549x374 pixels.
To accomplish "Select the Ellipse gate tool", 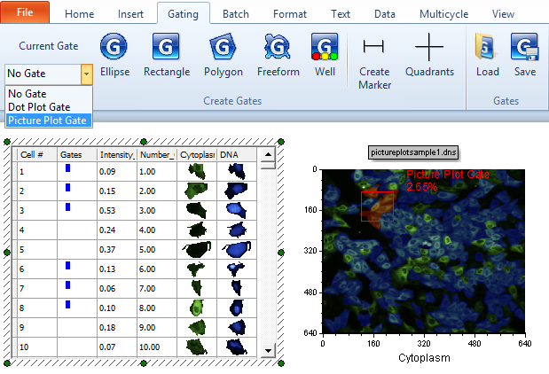I will (x=114, y=54).
